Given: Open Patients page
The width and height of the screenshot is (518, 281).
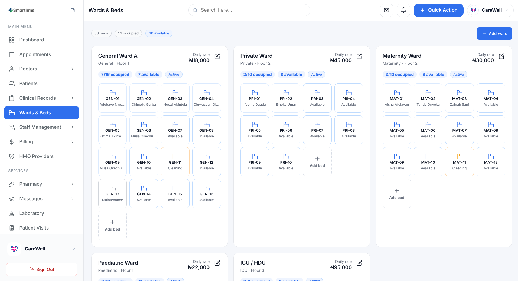Looking at the screenshot, I should (42, 83).
